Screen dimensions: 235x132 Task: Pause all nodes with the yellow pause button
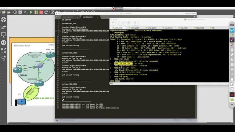[36, 12]
